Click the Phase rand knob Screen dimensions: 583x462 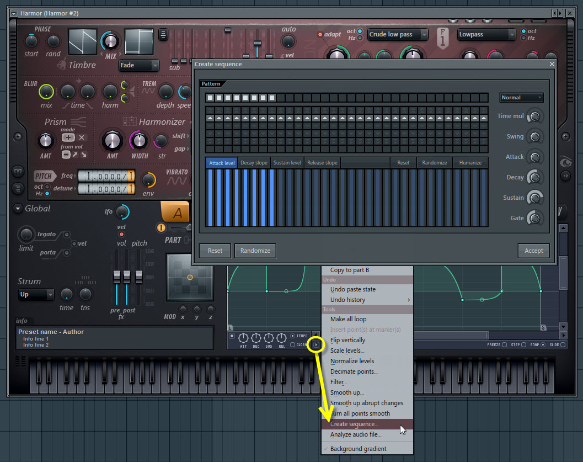tap(53, 41)
